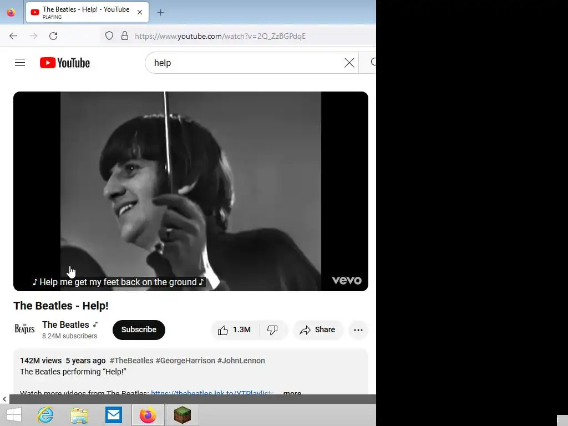Switch to Firefox in taskbar
Screen dimensions: 568x426
coord(148,415)
